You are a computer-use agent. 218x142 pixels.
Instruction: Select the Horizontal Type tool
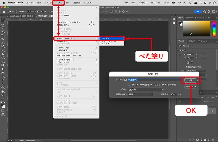(x=3, y=80)
